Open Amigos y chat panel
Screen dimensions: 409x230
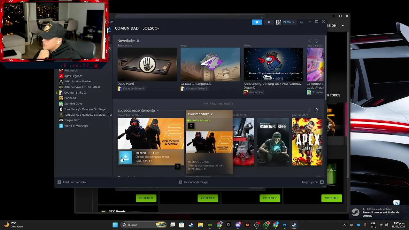313,182
